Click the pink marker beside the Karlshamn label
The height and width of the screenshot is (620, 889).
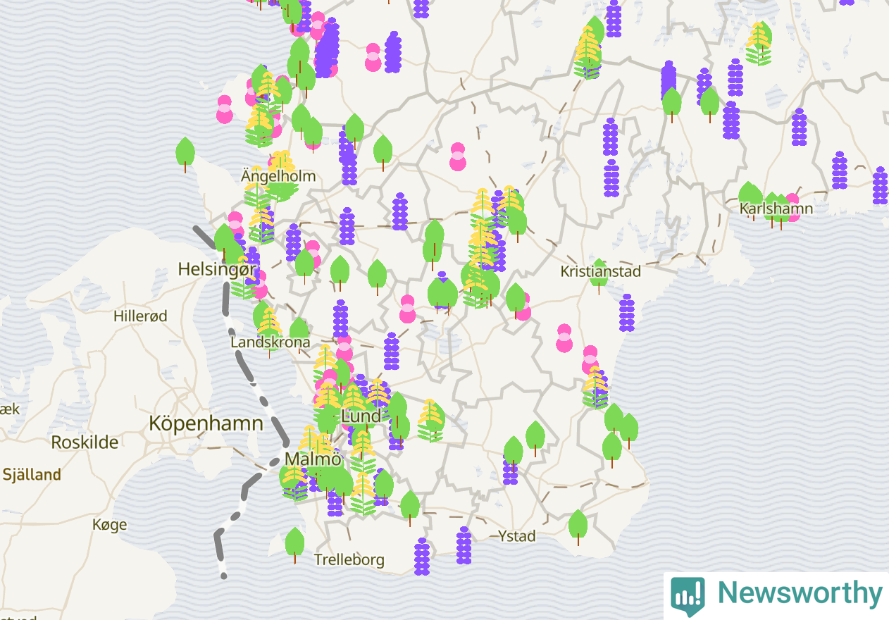click(792, 207)
